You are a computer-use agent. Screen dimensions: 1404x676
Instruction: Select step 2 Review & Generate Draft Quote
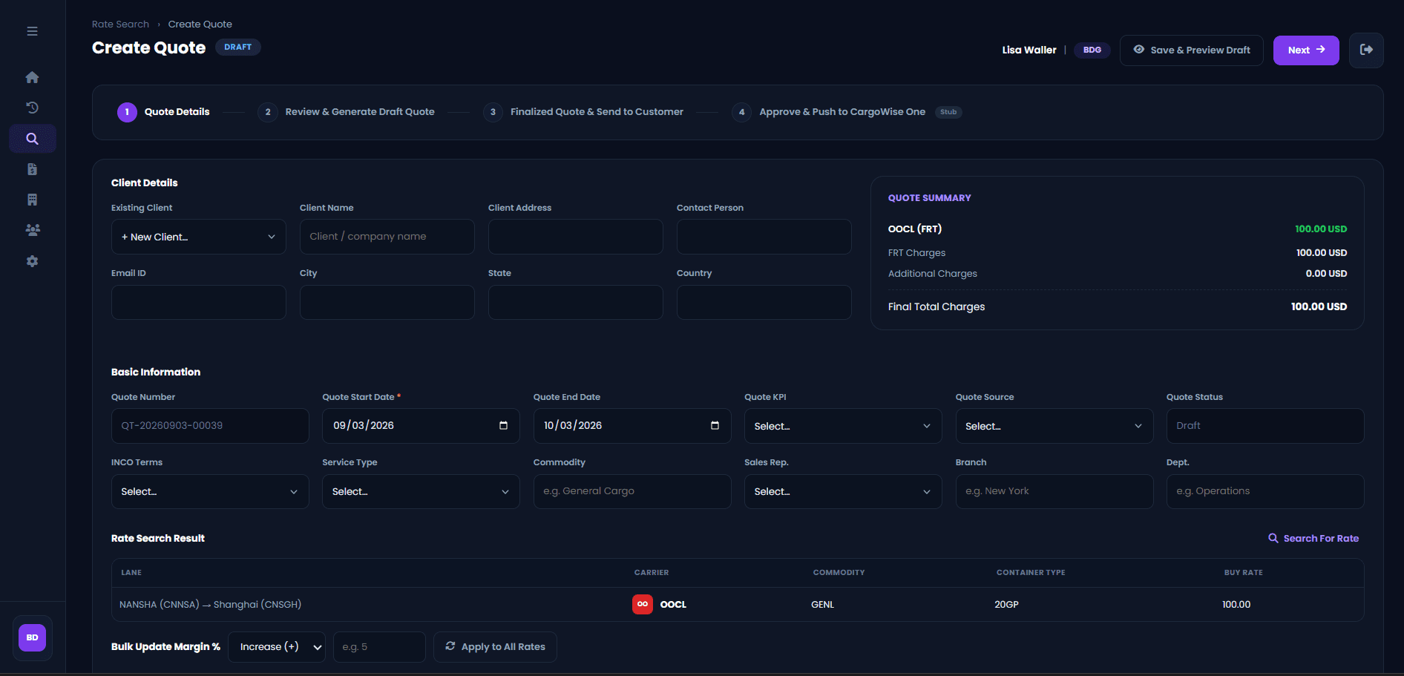pos(346,112)
